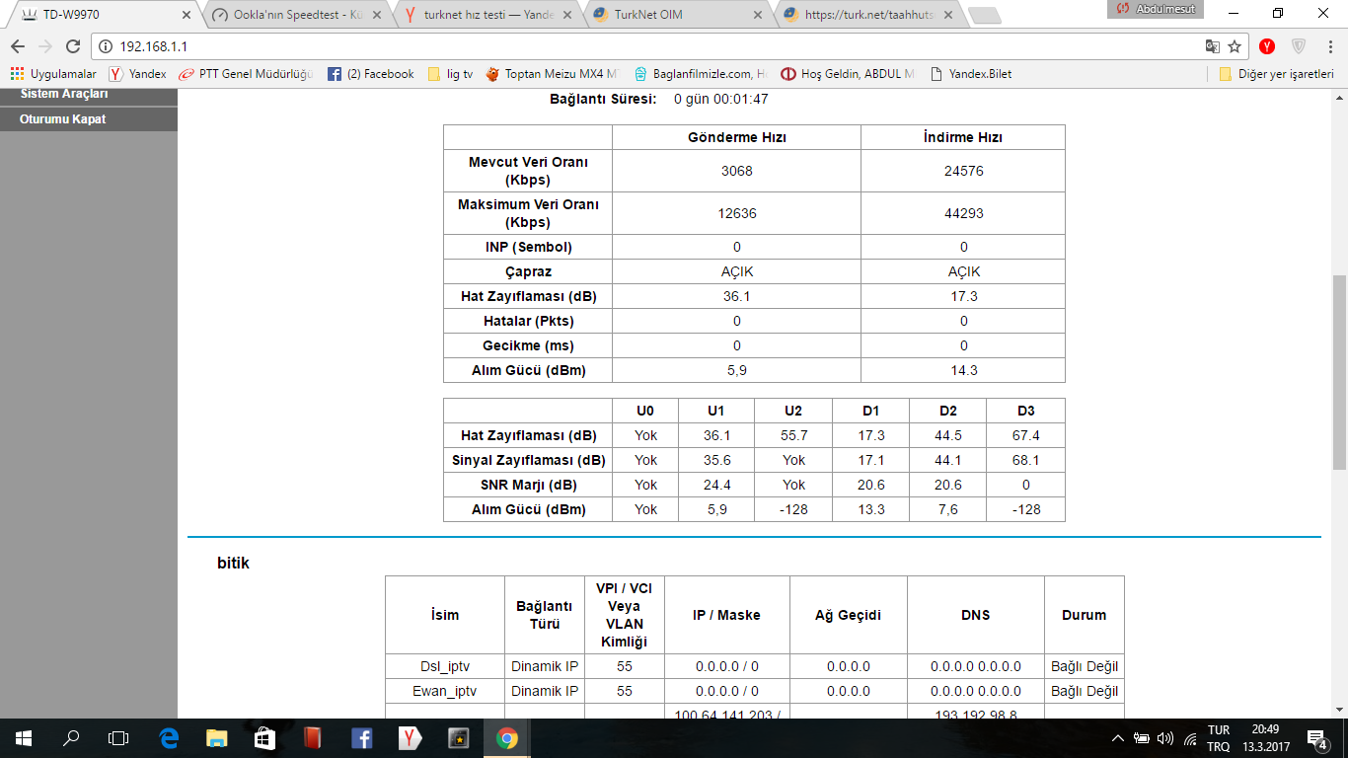Click the browser Back arrow
1348x758 pixels.
click(x=17, y=46)
